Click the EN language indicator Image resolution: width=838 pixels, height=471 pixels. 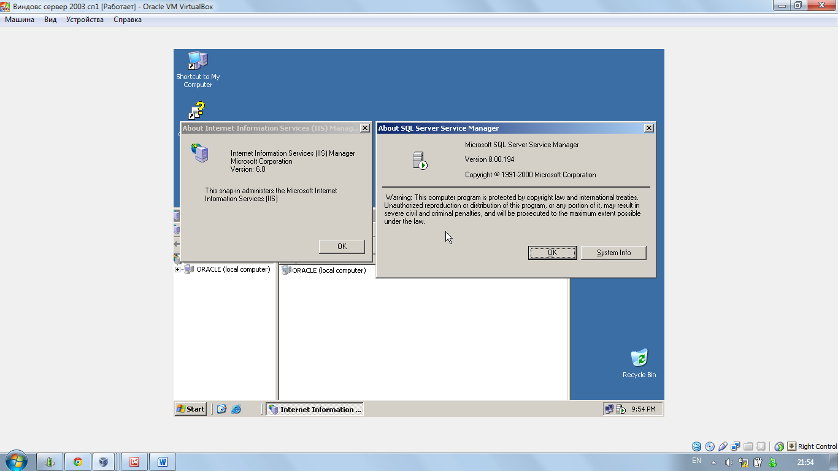696,461
